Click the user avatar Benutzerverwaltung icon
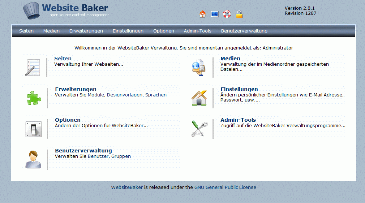Viewport: 365px width, 203px height. [x=33, y=159]
